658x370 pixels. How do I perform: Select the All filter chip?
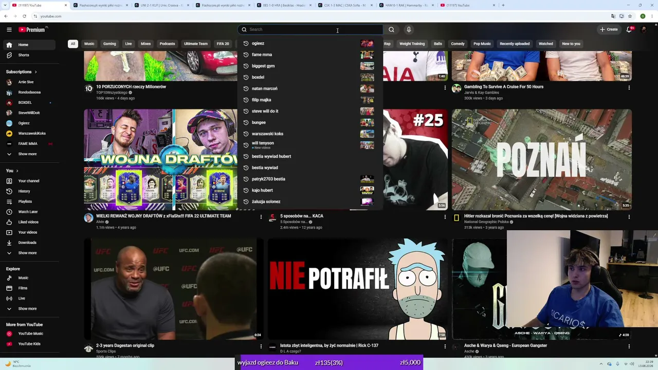click(73, 44)
